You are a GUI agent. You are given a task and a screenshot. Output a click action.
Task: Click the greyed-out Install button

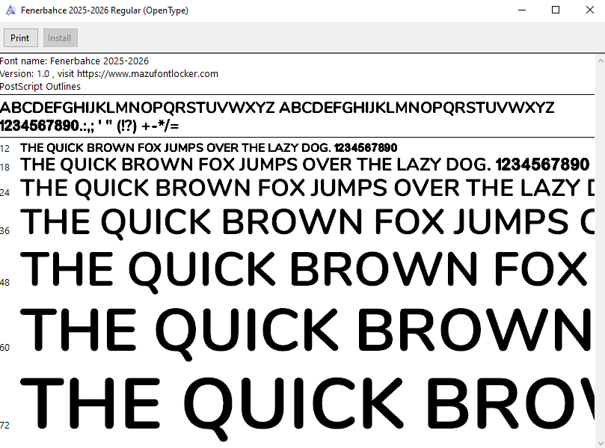click(60, 38)
